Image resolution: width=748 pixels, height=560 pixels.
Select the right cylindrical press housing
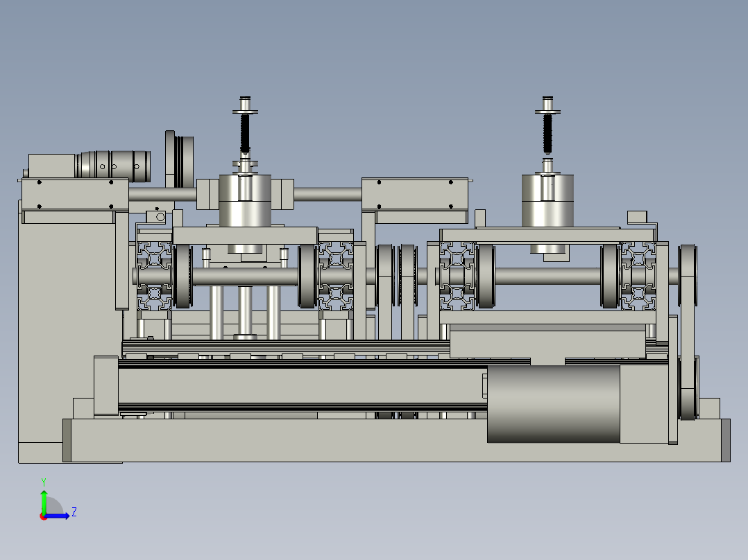(x=547, y=201)
